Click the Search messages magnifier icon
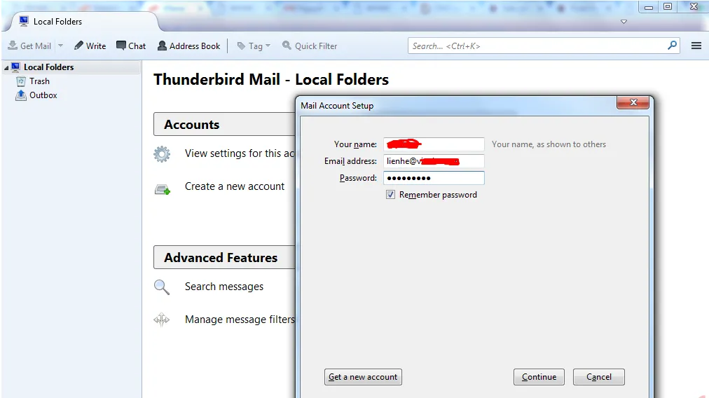The width and height of the screenshot is (709, 398). (161, 287)
